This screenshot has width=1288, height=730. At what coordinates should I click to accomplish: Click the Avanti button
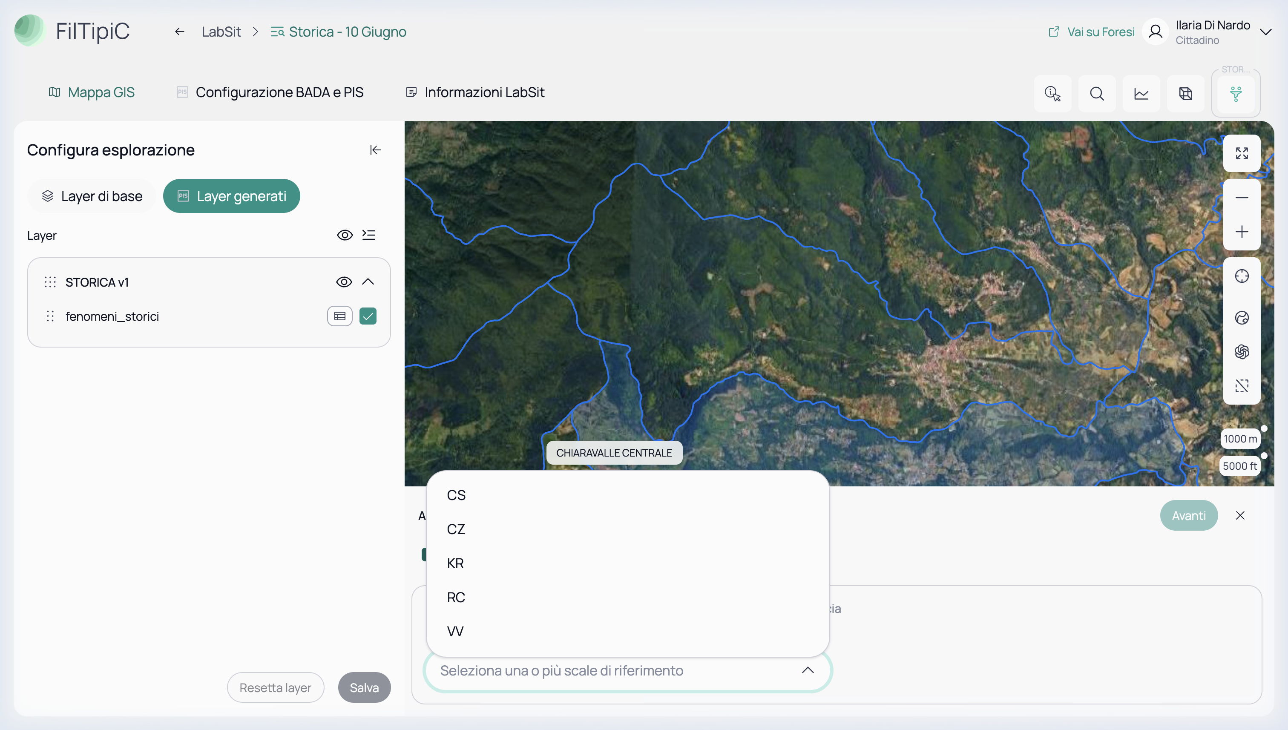(1188, 515)
